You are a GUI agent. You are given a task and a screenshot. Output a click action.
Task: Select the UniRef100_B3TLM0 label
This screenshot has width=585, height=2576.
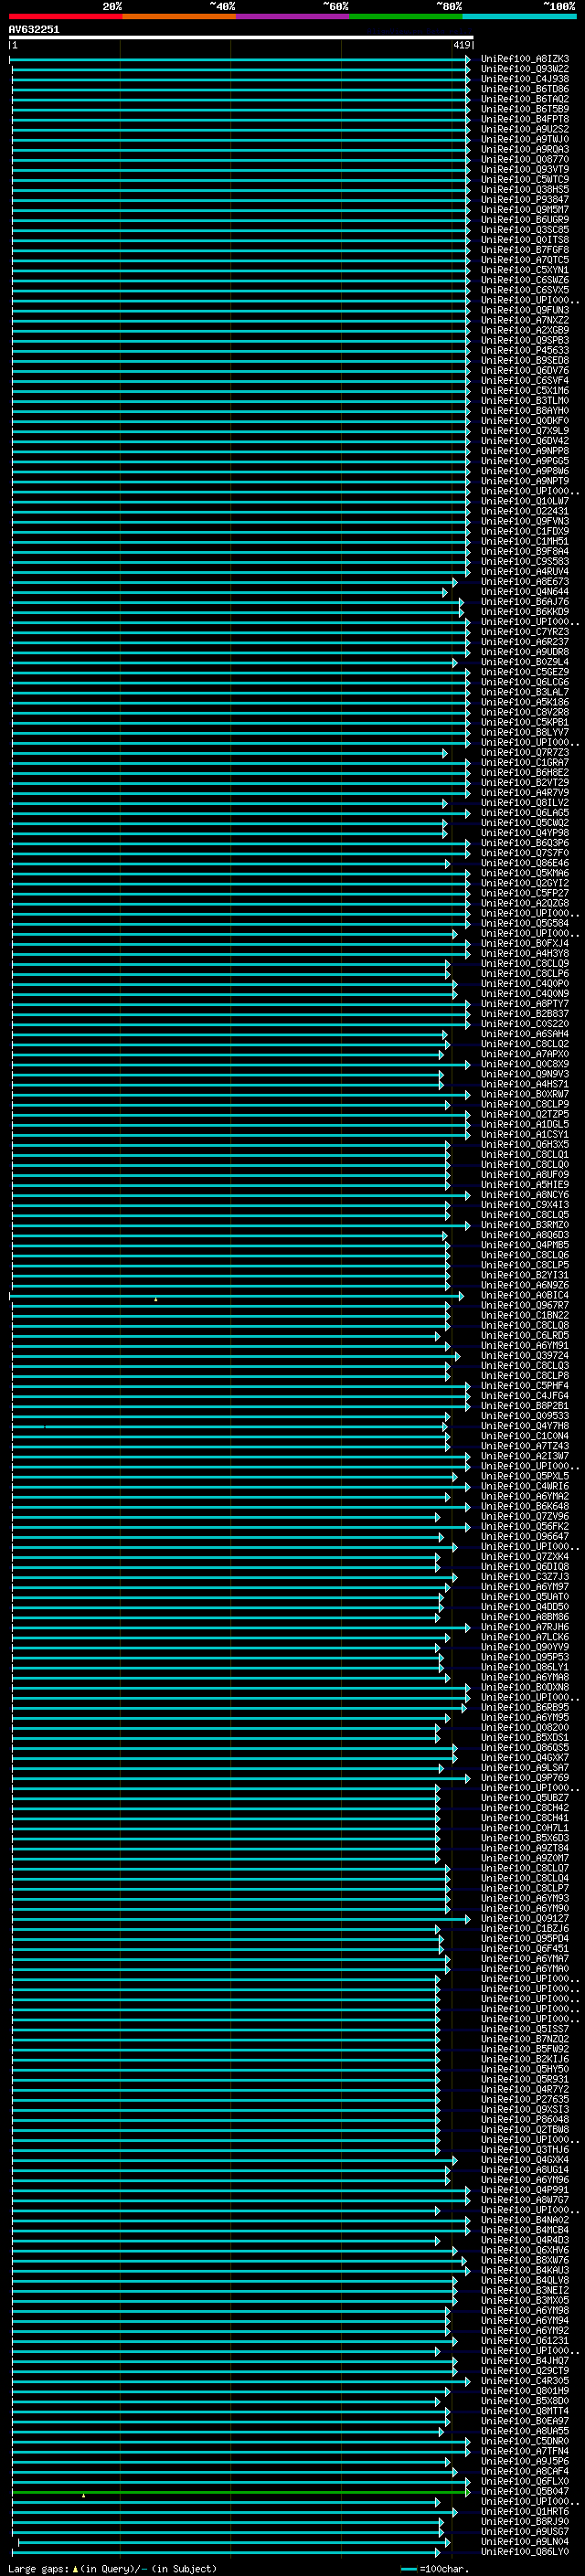tap(524, 400)
